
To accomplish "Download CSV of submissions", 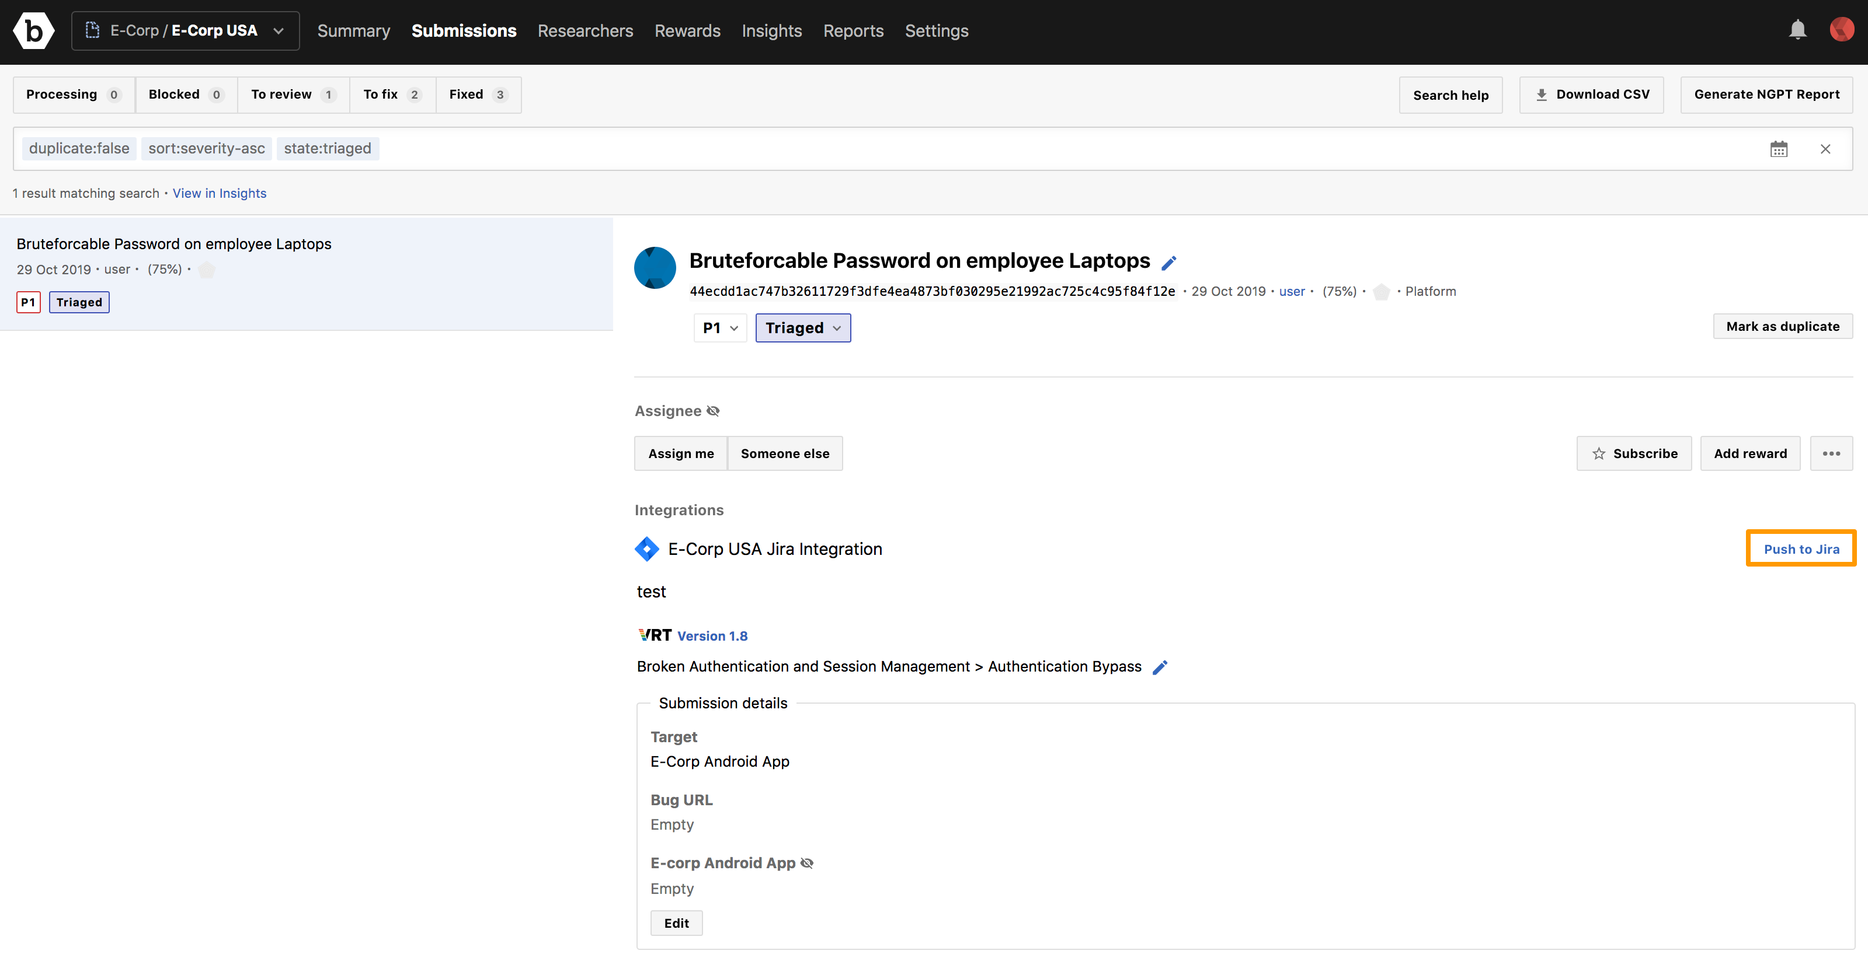I will (1592, 94).
